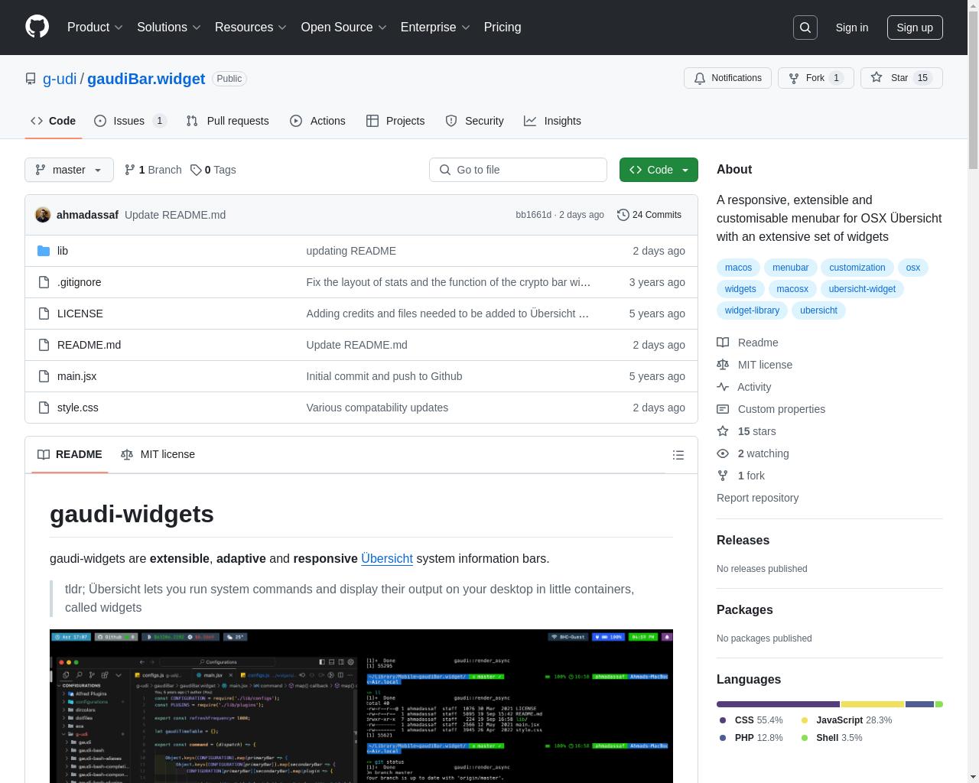Open commit hash bb1661d
This screenshot has width=979, height=783.
click(x=533, y=215)
